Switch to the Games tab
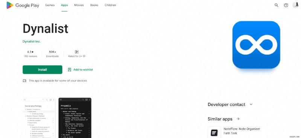 50,5
